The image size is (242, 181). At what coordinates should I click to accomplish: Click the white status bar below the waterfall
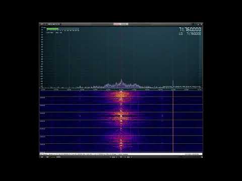pyautogui.click(x=121, y=154)
